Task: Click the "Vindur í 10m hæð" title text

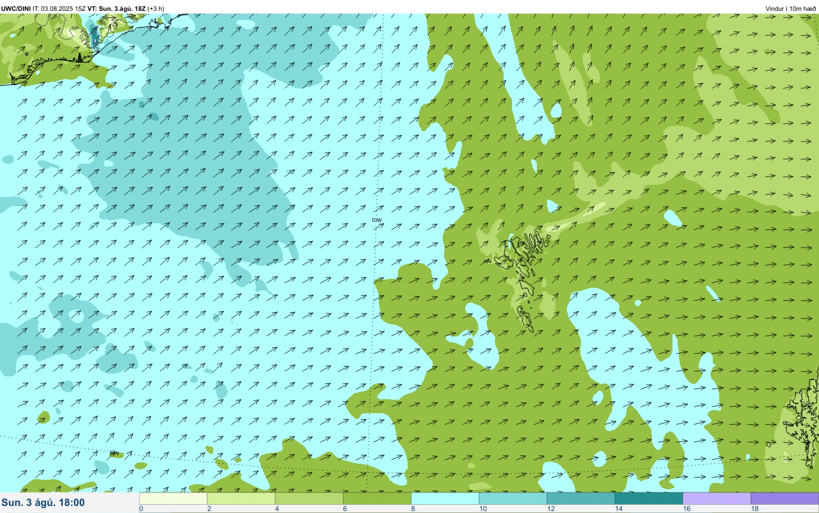Action: coord(790,8)
